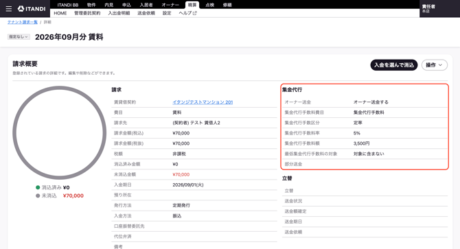Switch to the 申込 tab
The height and width of the screenshot is (249, 460).
pos(126,5)
